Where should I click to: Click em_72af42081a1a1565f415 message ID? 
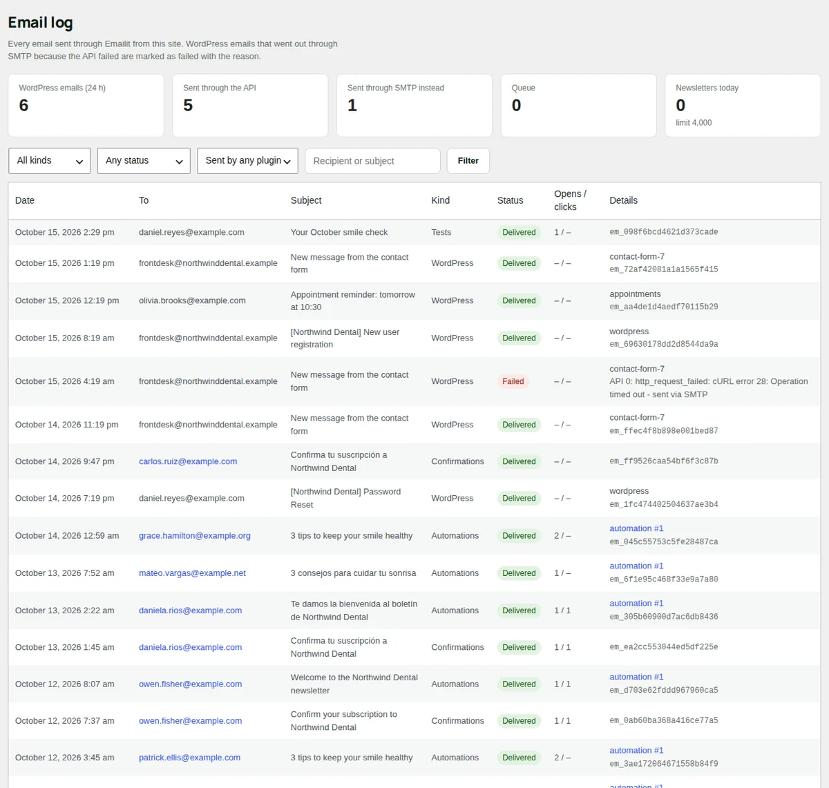click(x=663, y=269)
